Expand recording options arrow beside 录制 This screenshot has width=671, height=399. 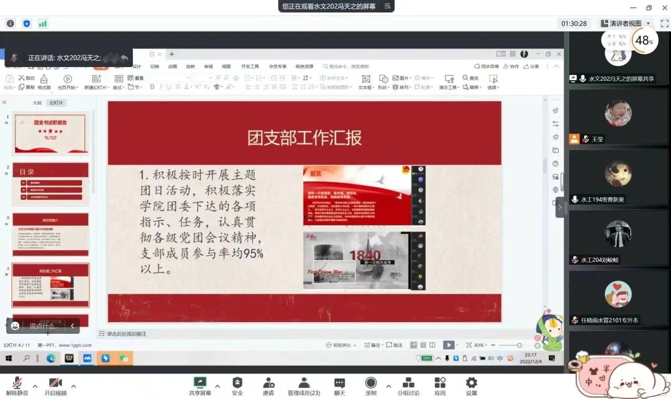388,386
